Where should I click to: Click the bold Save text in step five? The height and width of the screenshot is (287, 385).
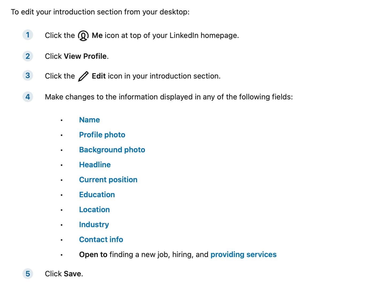(72, 274)
